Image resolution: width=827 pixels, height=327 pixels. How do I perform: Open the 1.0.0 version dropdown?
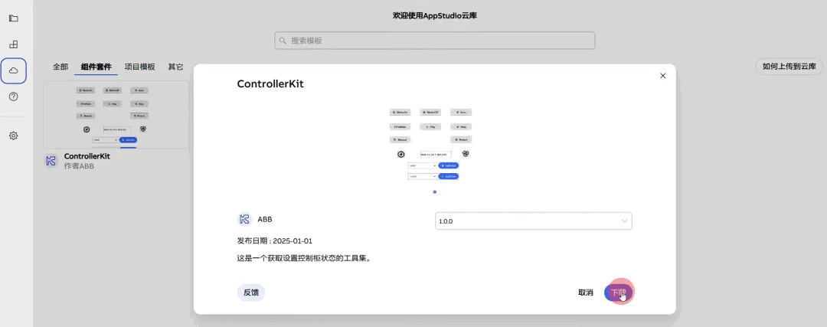533,221
